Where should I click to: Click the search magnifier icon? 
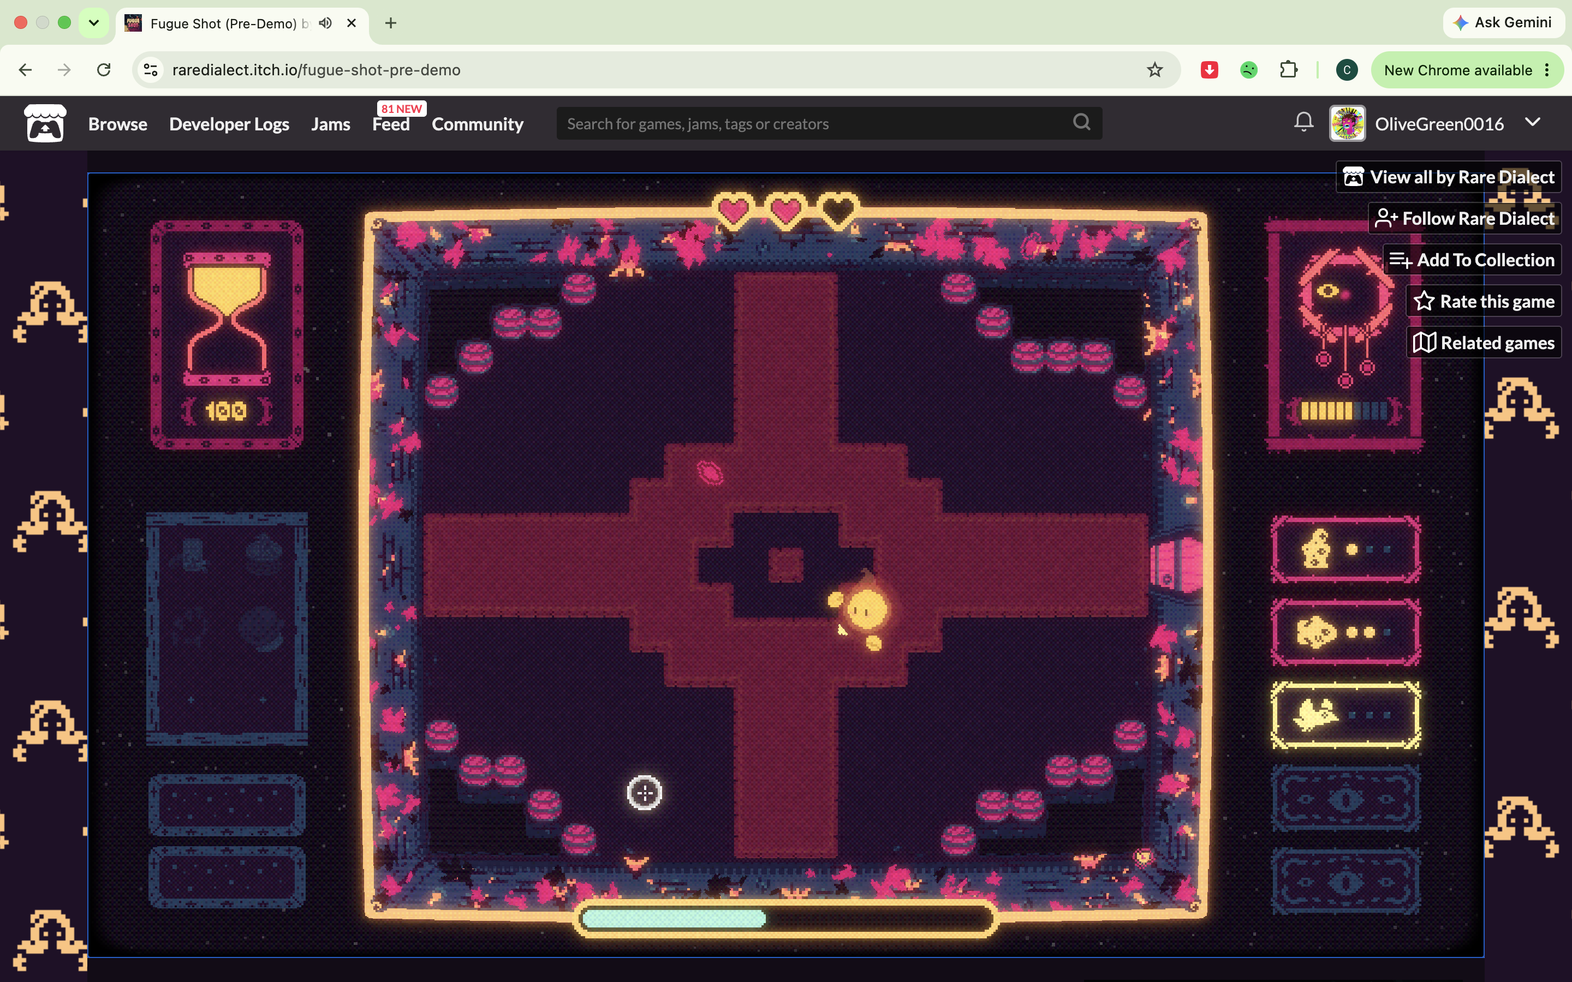pyautogui.click(x=1081, y=123)
